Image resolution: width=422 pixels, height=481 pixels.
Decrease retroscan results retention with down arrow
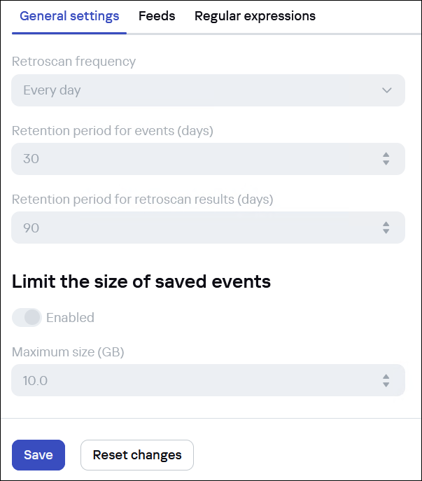(386, 232)
